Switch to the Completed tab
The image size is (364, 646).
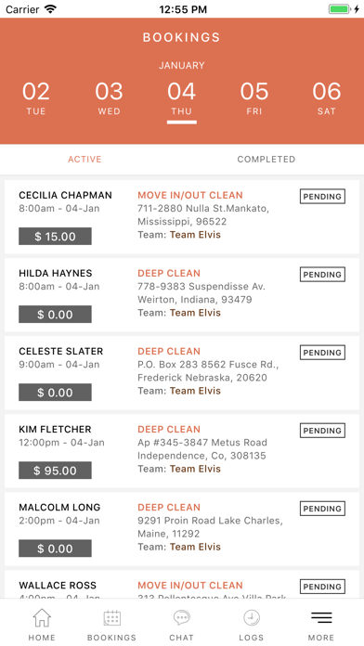[x=266, y=159]
